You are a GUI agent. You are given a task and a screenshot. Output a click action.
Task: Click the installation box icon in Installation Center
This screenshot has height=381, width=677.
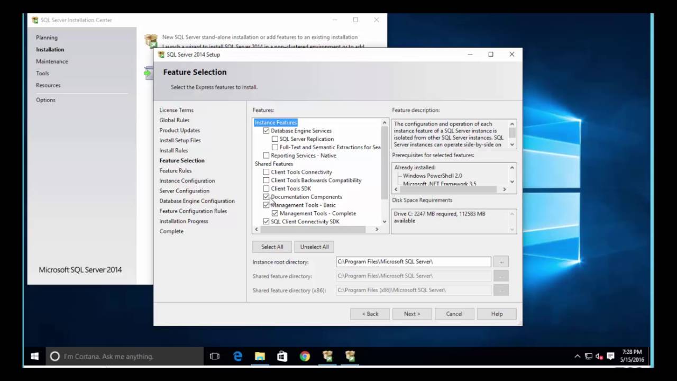click(x=151, y=40)
